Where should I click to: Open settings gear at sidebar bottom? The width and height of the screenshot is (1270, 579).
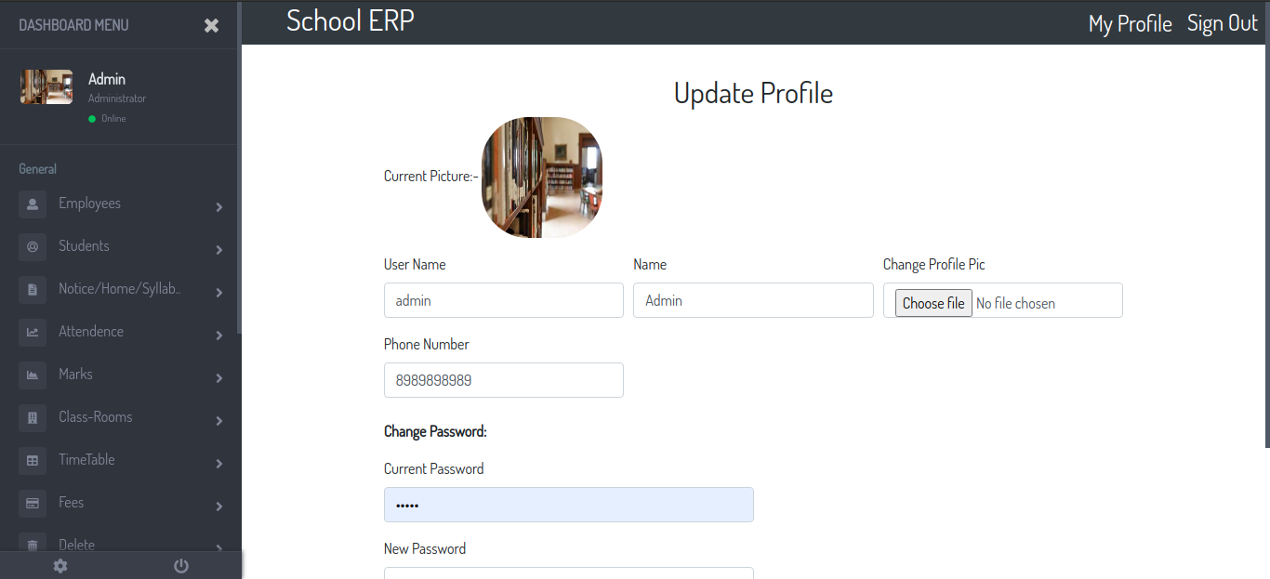coord(60,566)
